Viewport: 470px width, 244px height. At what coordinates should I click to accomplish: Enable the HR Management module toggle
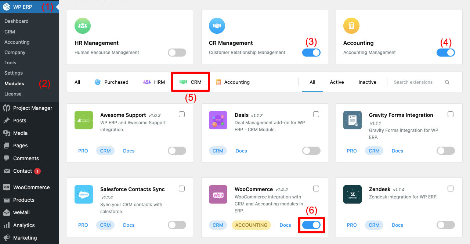177,53
